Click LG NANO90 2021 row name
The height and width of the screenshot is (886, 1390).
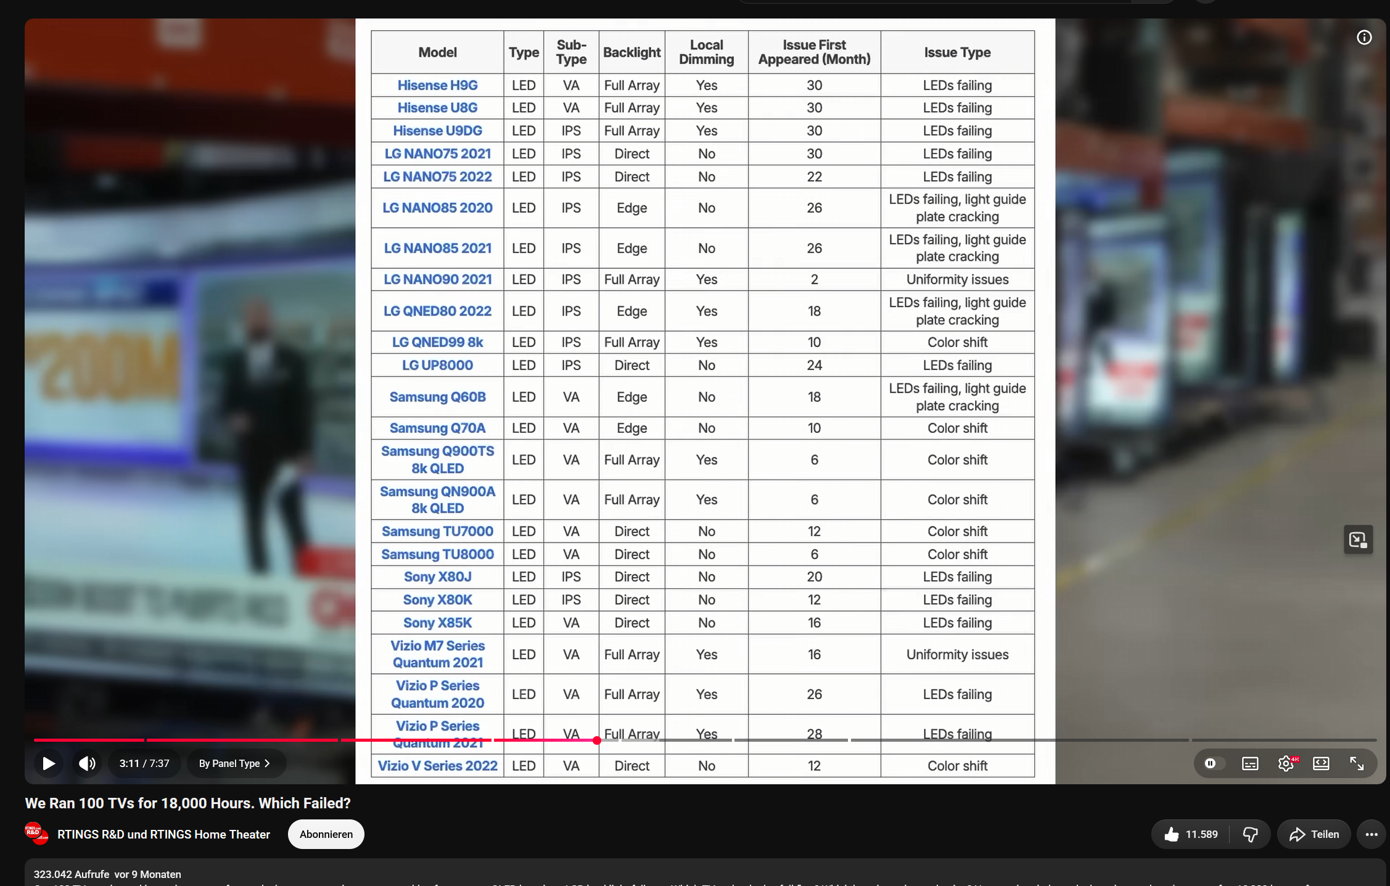pyautogui.click(x=437, y=279)
